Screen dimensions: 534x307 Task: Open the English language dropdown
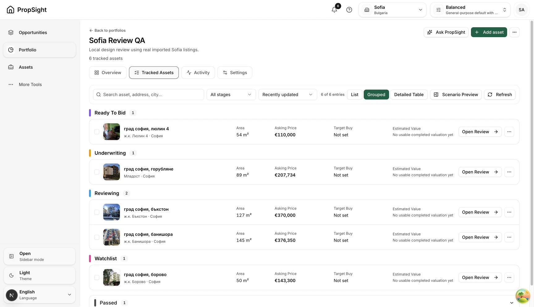(x=40, y=295)
